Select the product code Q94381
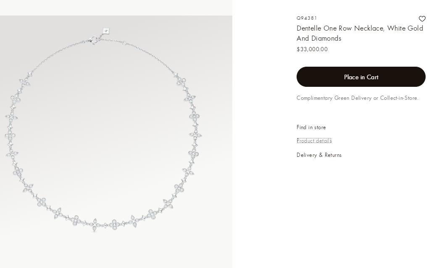 pos(307,18)
